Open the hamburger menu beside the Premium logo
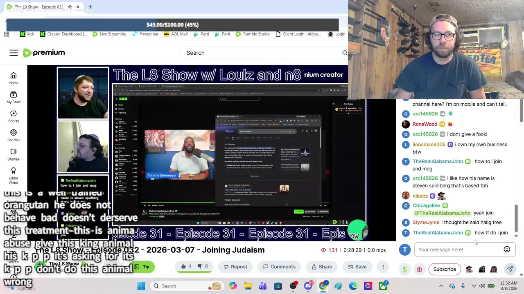Viewport: 524px width, 294px height. 14,53
